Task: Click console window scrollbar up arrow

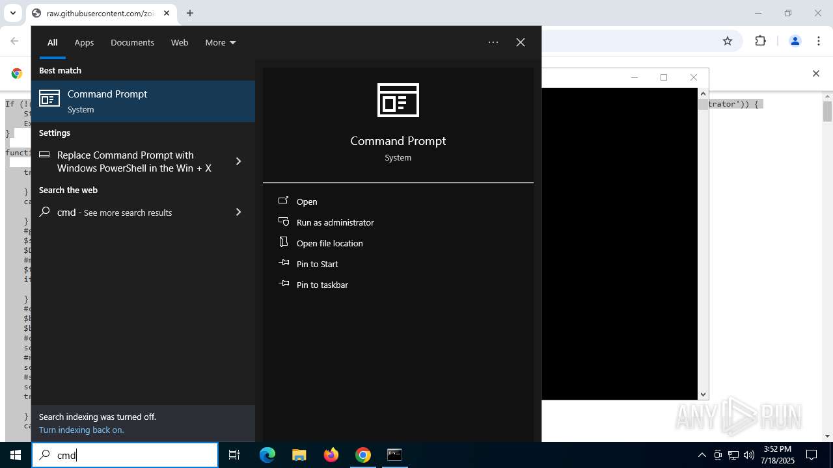Action: click(x=703, y=93)
